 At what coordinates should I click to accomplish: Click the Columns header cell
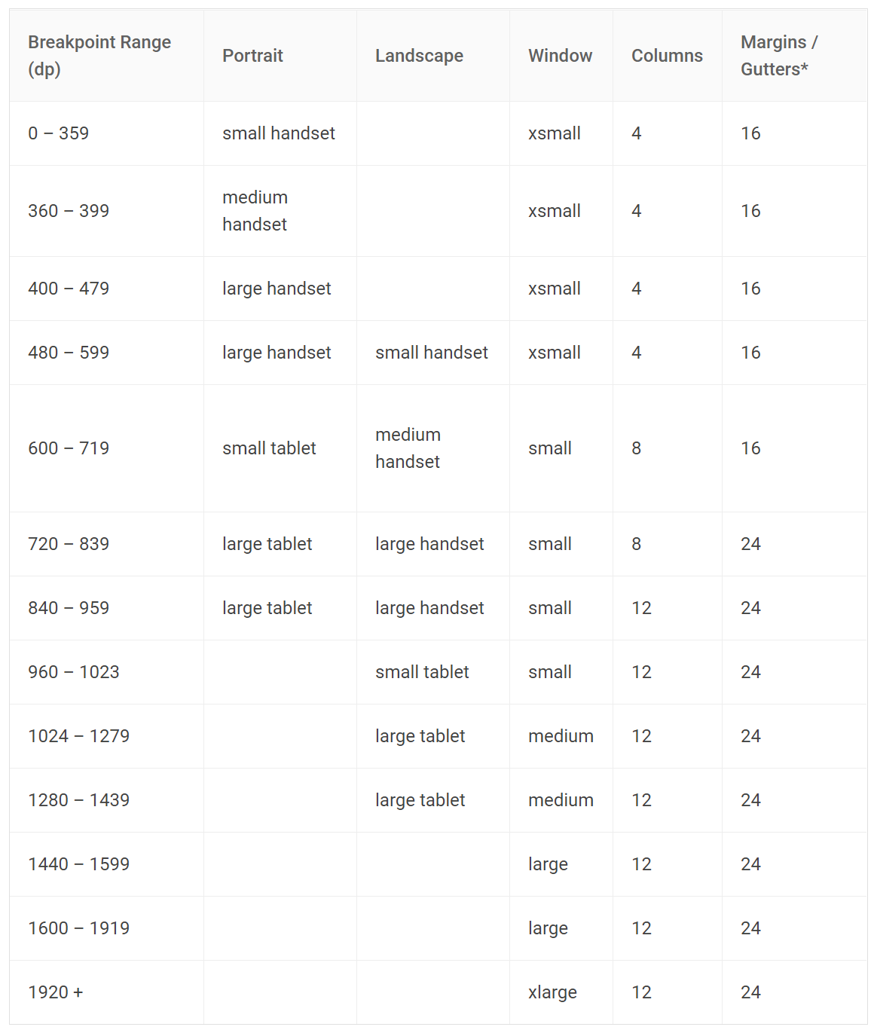tap(668, 56)
